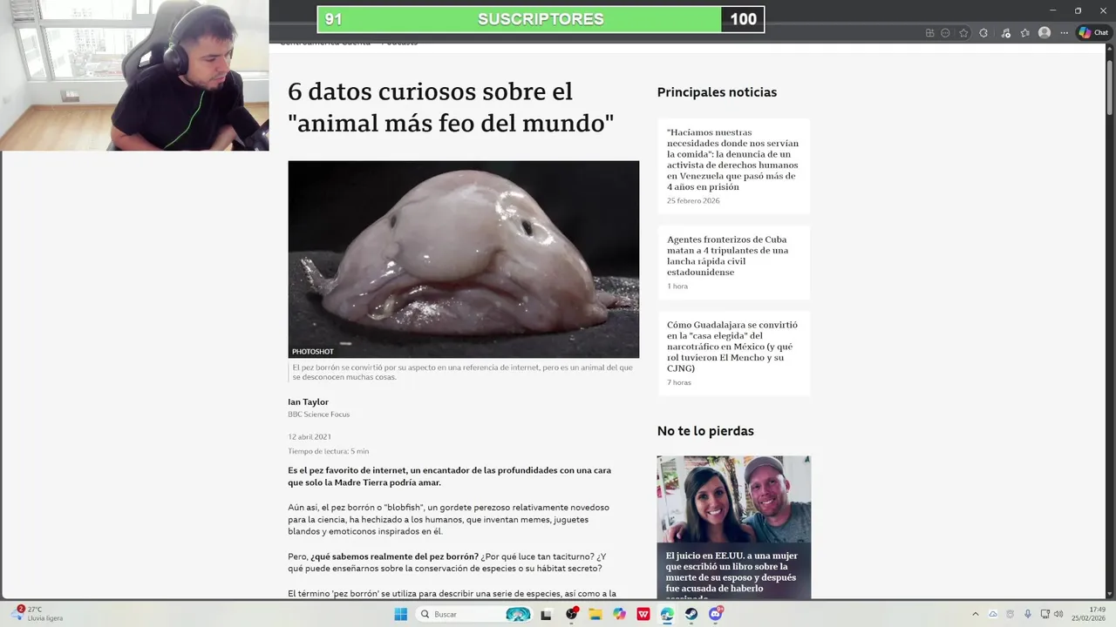Click the taskbar Buscar search box
This screenshot has width=1116, height=627.
(x=474, y=614)
